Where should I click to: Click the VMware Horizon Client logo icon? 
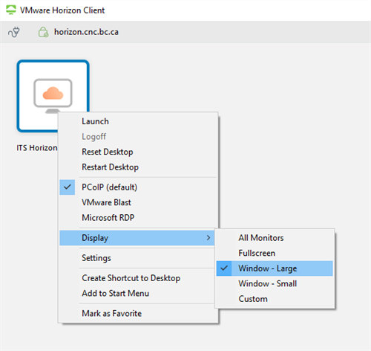pyautogui.click(x=10, y=10)
